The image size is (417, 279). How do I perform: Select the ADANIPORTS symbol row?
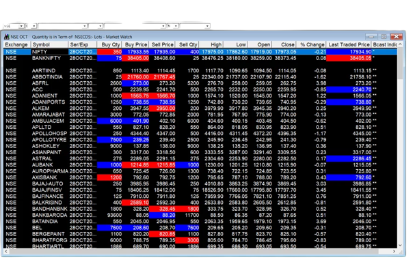pyautogui.click(x=200, y=102)
